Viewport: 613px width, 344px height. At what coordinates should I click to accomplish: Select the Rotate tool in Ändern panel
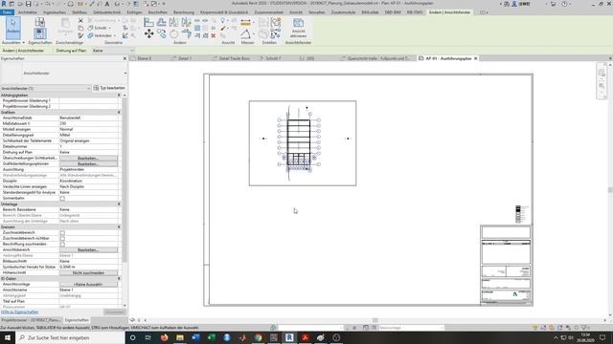tap(174, 34)
